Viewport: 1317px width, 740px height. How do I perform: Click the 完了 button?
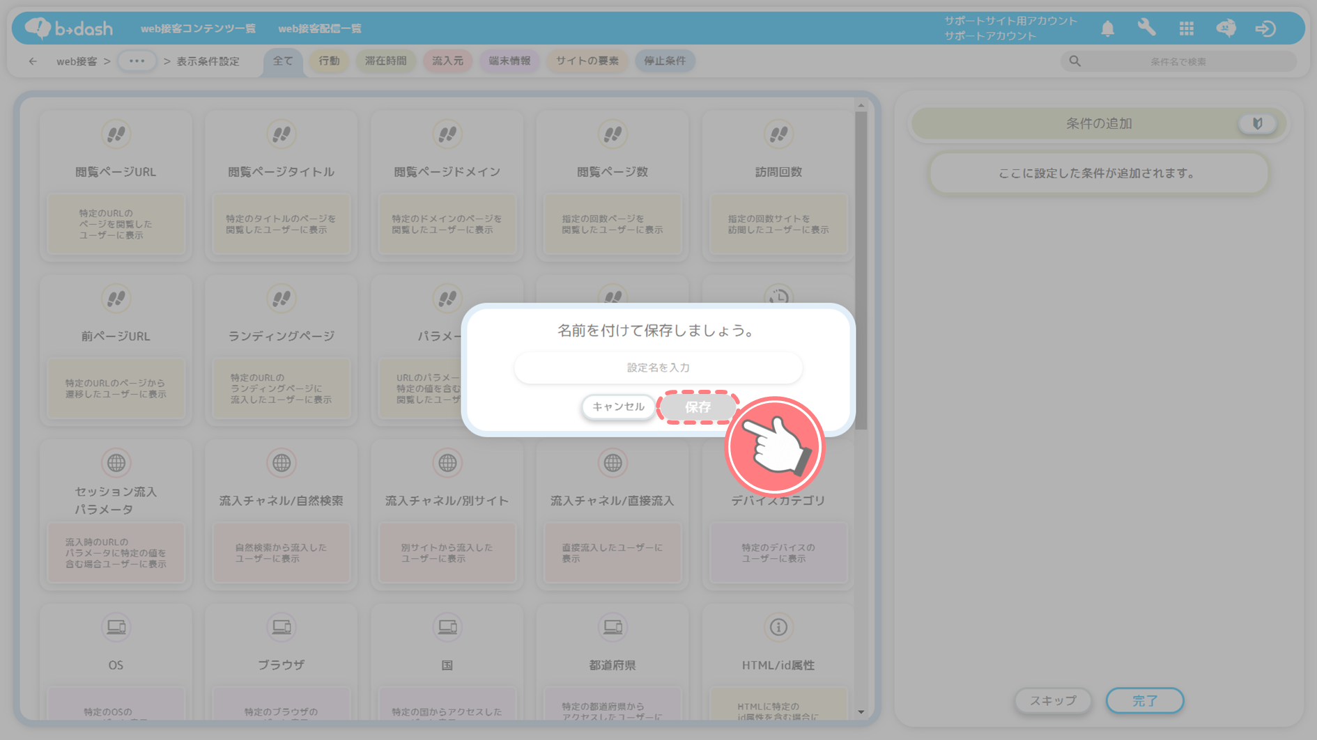pyautogui.click(x=1144, y=700)
